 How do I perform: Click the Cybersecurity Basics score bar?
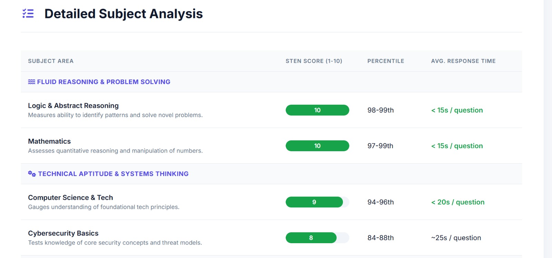pos(311,238)
